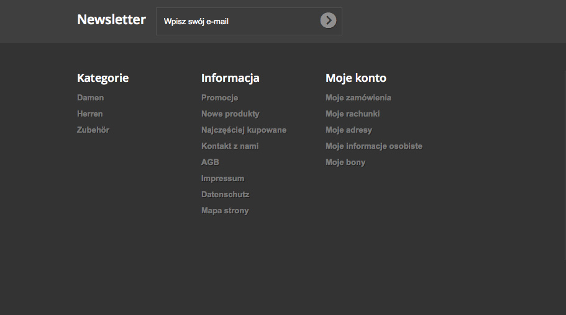View Moje rachunki page

point(352,114)
